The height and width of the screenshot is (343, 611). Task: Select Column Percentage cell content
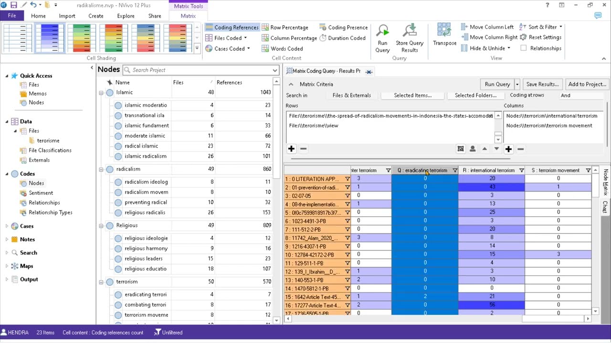[289, 38]
